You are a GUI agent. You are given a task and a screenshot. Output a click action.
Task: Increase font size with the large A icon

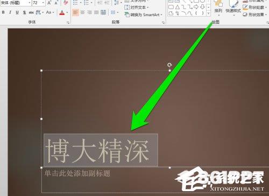point(49,3)
